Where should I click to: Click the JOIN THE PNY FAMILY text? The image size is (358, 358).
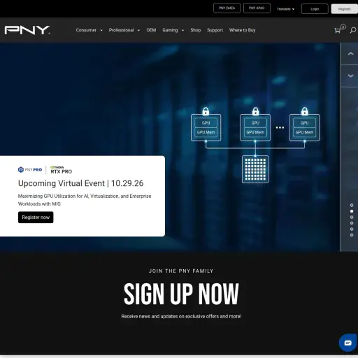(x=181, y=271)
